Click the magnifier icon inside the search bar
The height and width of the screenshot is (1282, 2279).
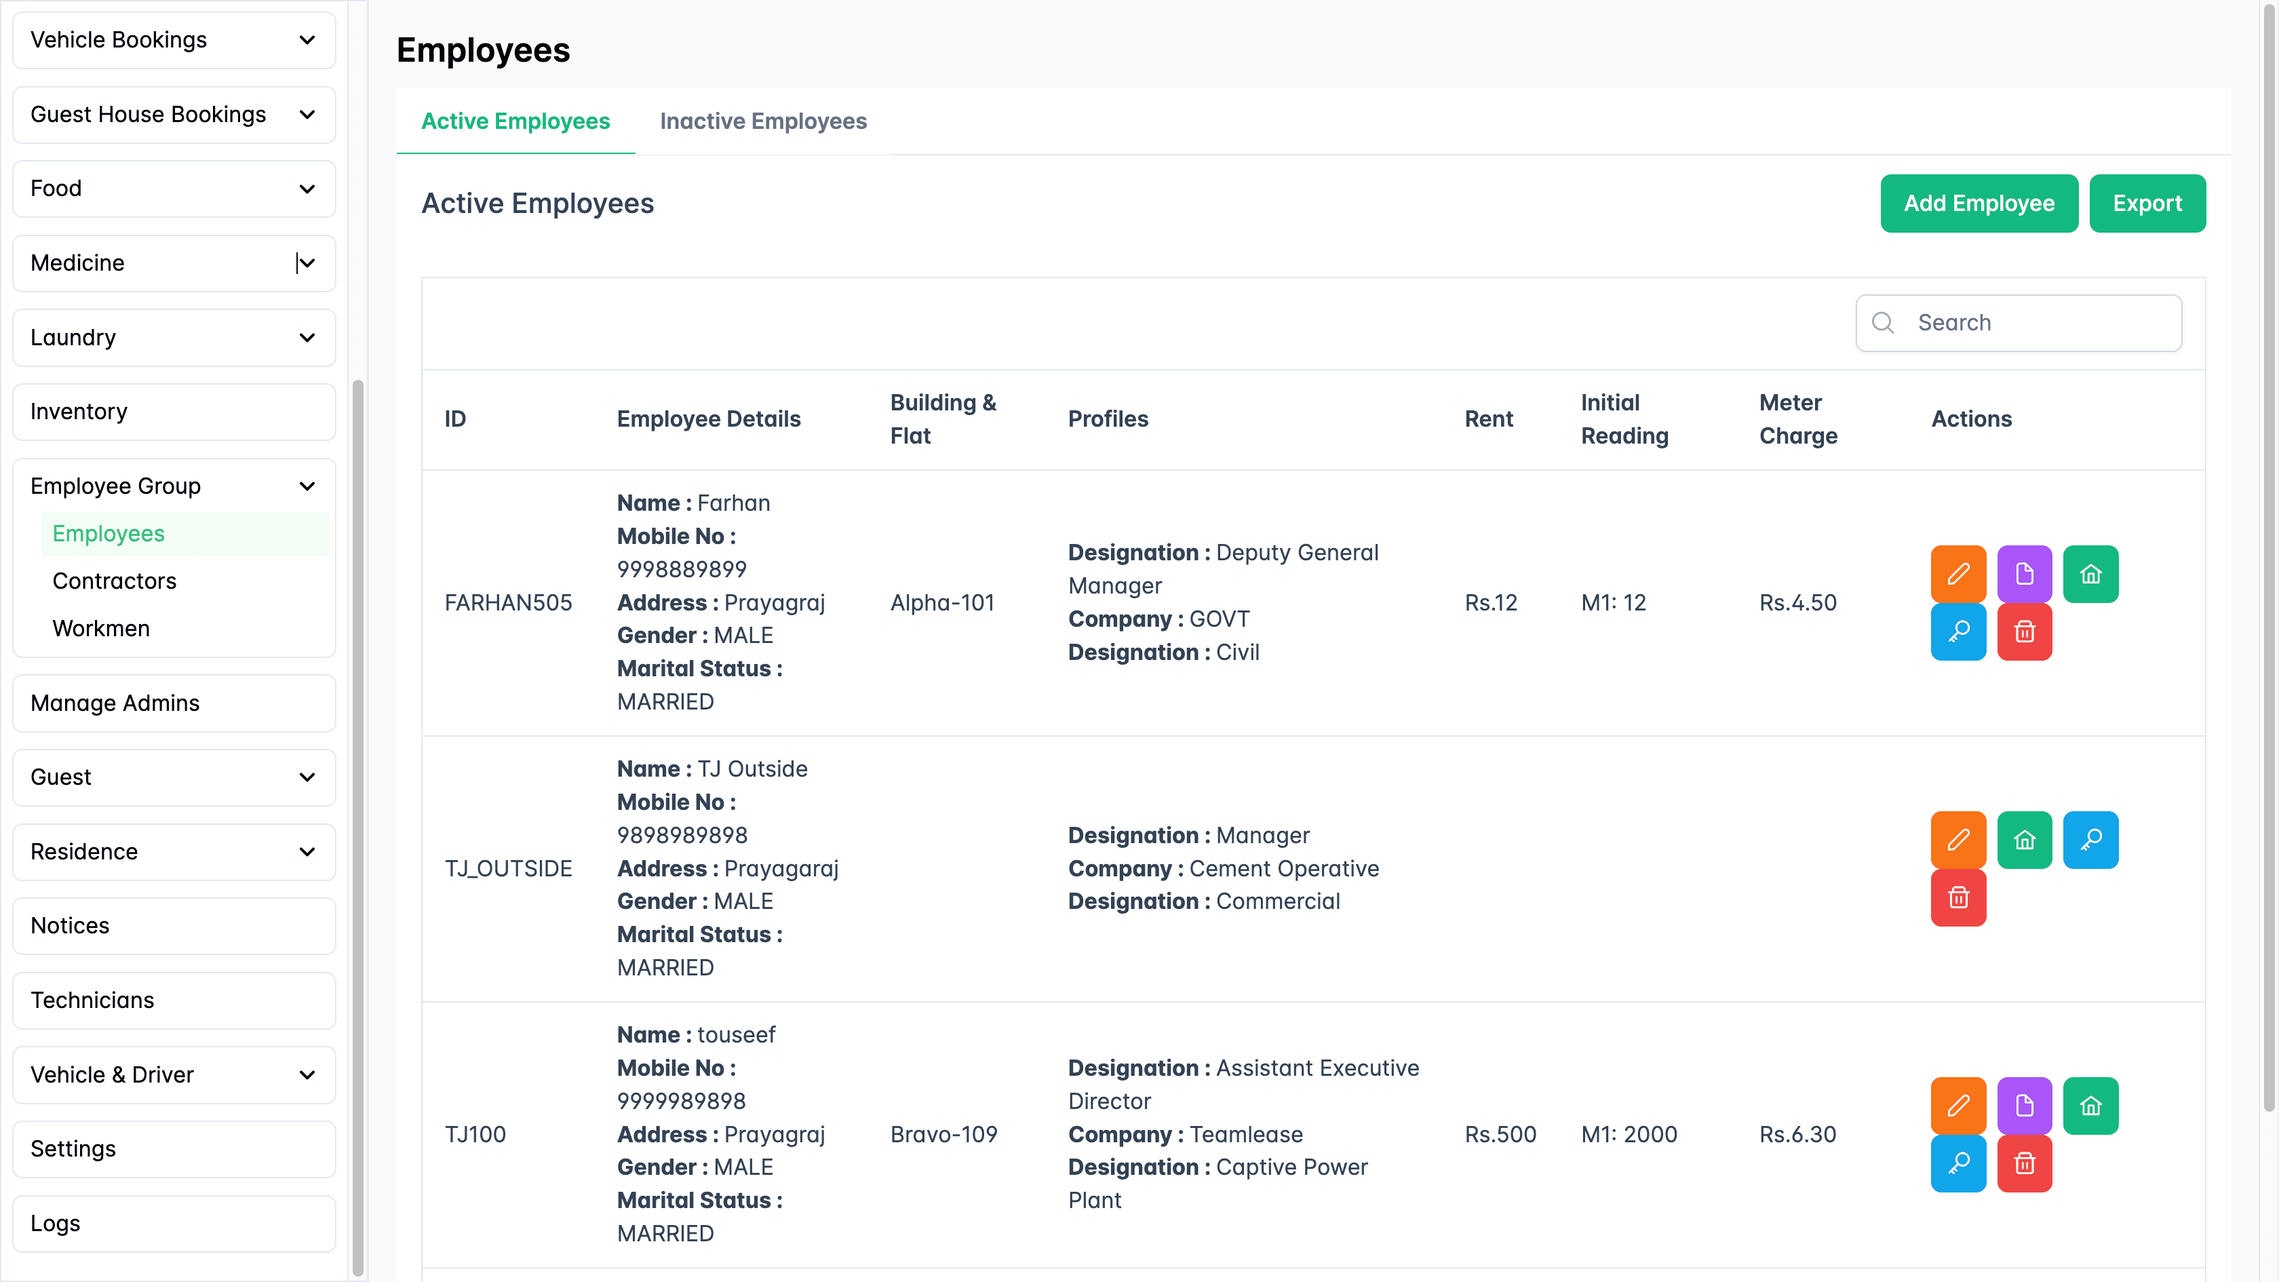tap(1883, 322)
